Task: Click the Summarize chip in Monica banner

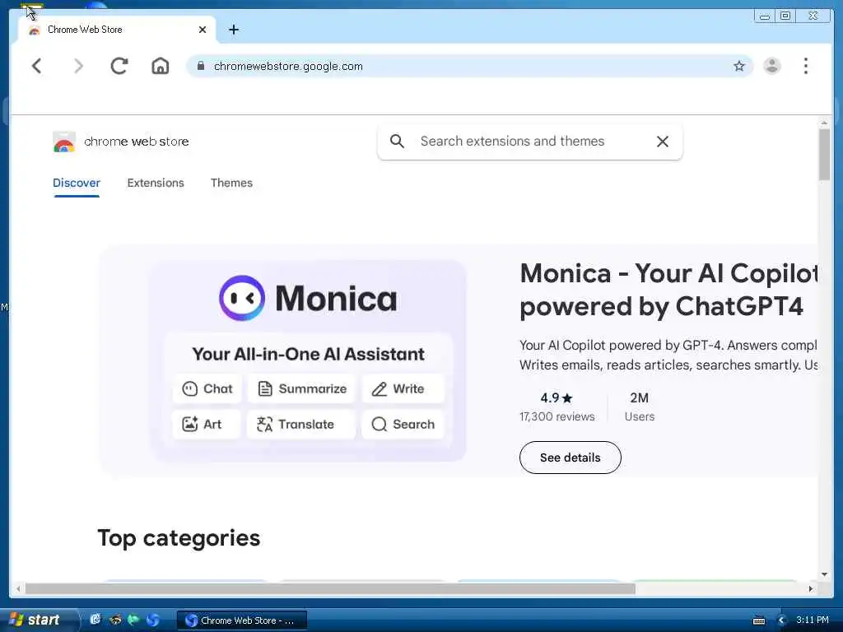Action: point(301,388)
